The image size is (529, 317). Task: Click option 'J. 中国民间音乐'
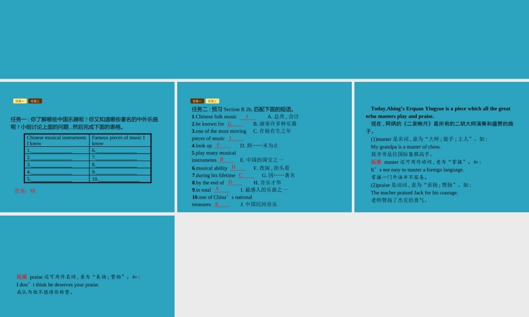point(259,204)
